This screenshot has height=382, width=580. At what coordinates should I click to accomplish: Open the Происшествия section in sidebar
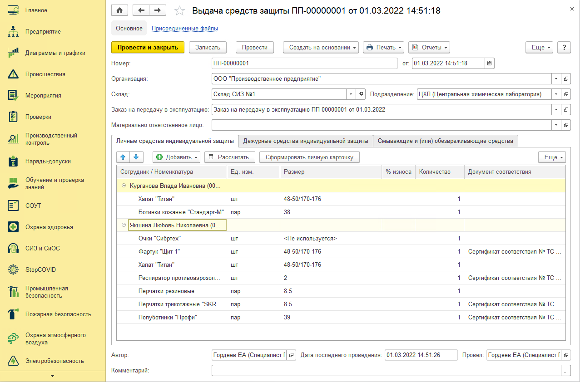click(x=45, y=74)
